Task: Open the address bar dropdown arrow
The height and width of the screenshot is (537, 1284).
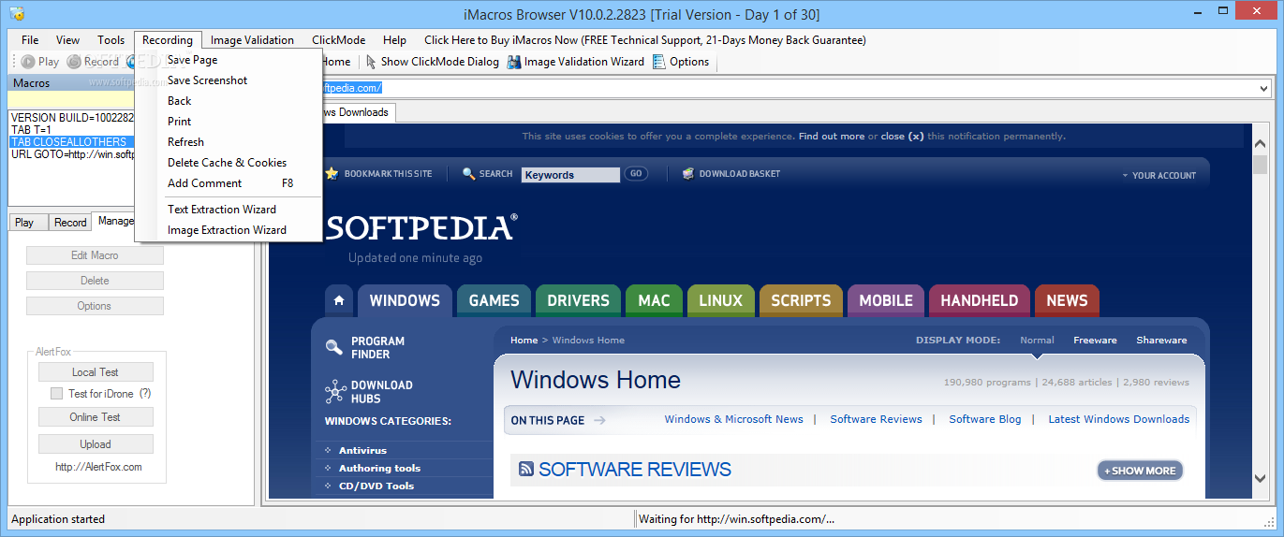Action: pos(1263,88)
